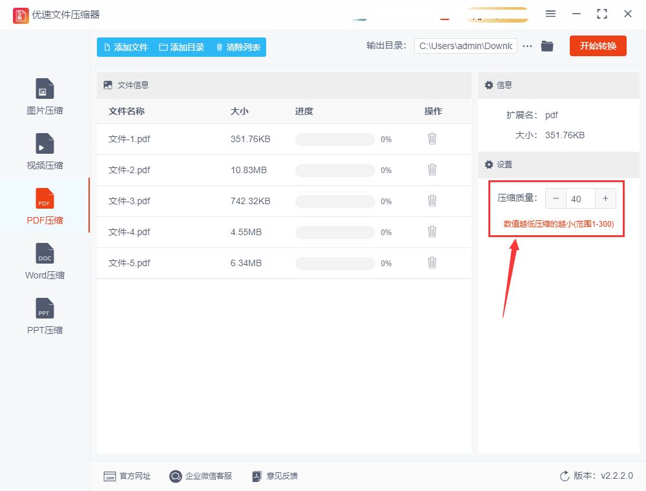
Task: Click the 文件名称 column header
Action: (127, 111)
